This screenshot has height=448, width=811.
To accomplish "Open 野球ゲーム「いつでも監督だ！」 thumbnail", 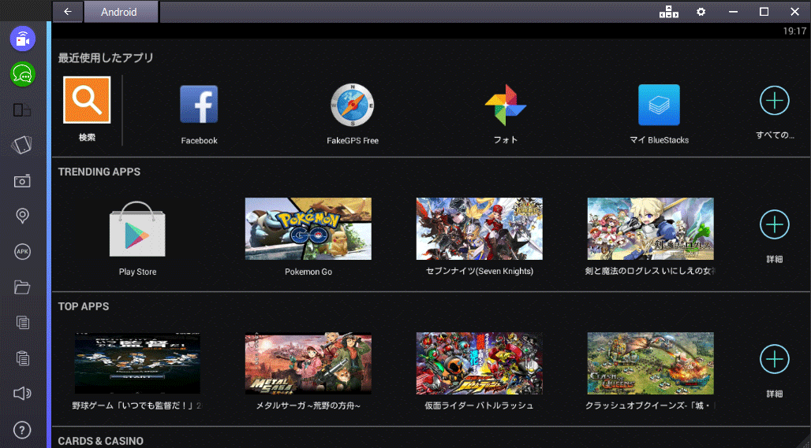I will [137, 363].
